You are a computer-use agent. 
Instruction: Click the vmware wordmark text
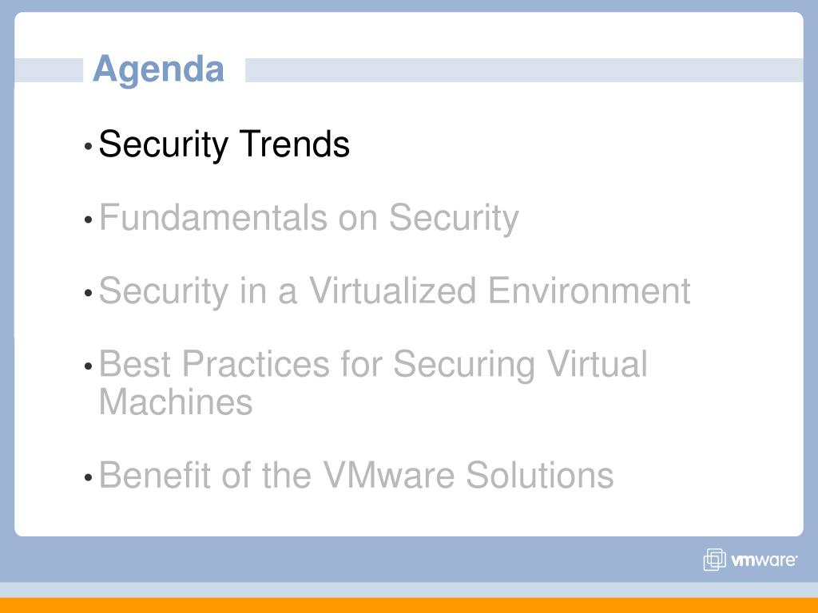point(764,560)
